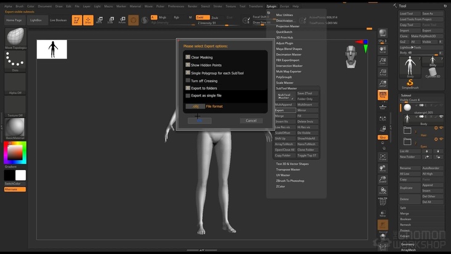The image size is (451, 254).
Task: Select the Scale transform tool
Action: (x=111, y=20)
